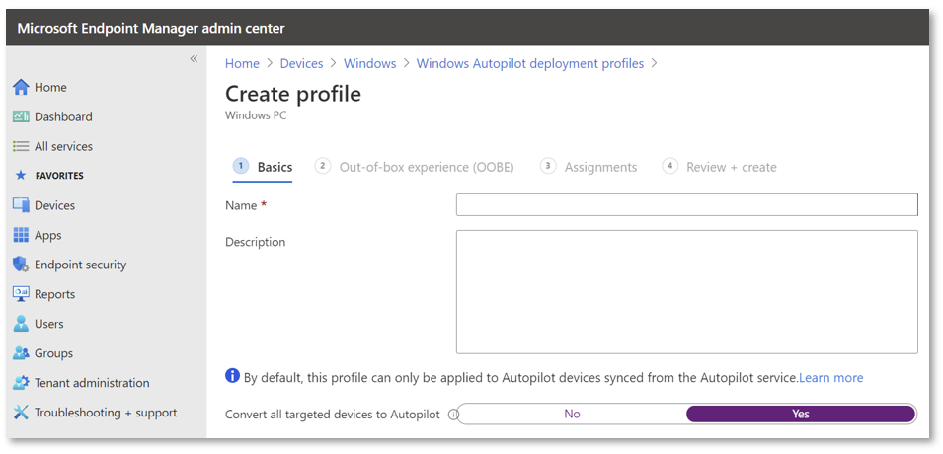Select Groups in the sidebar
The height and width of the screenshot is (454, 943).
[53, 353]
